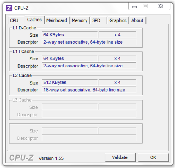This screenshot has height=168, width=175.
Task: Click the L2 Cache 512 KBytes field
Action: (70, 83)
